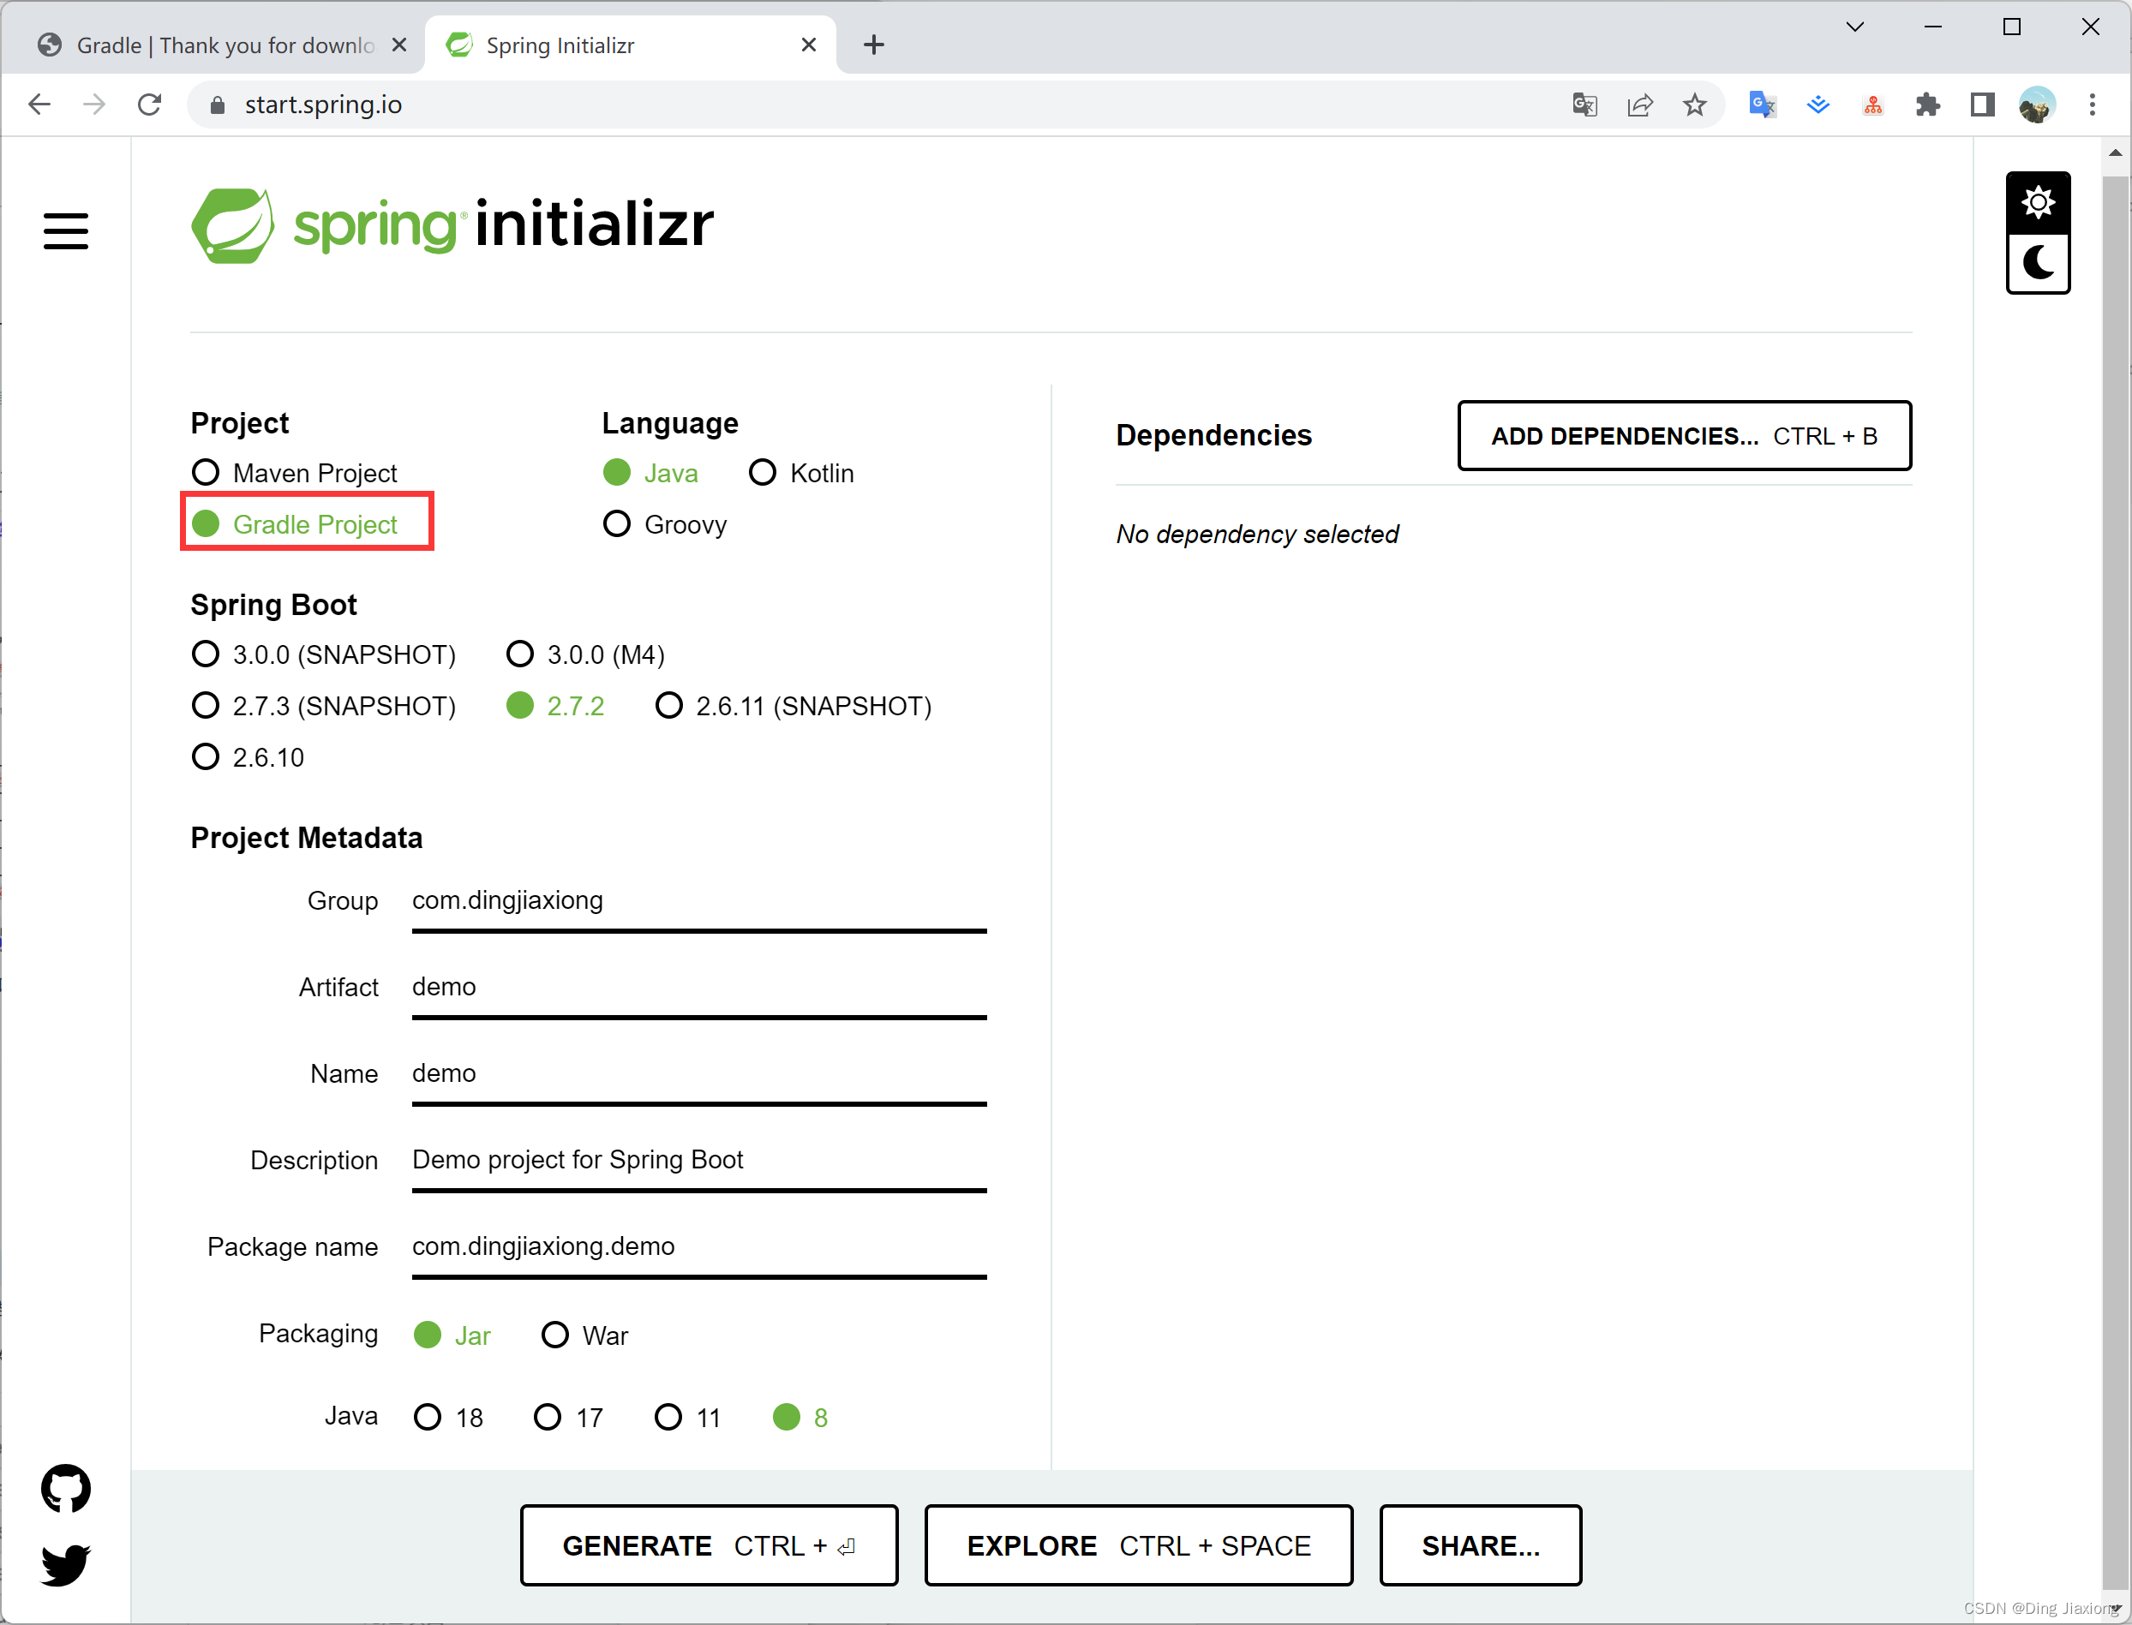Open the Extensions puzzle menu
The width and height of the screenshot is (2132, 1625).
[1928, 105]
